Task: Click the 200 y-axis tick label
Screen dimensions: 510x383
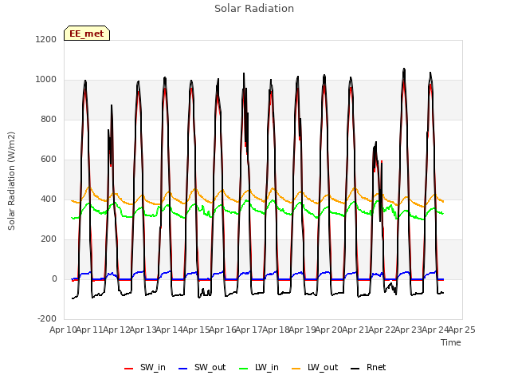Action: (49, 239)
